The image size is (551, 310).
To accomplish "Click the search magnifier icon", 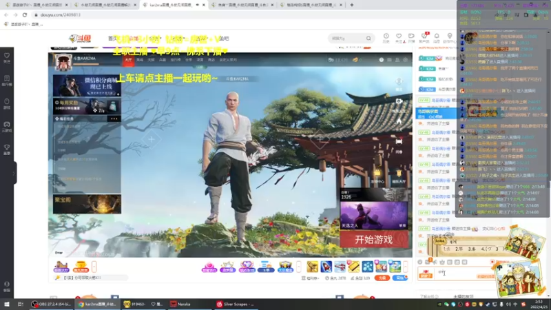I will pyautogui.click(x=368, y=39).
